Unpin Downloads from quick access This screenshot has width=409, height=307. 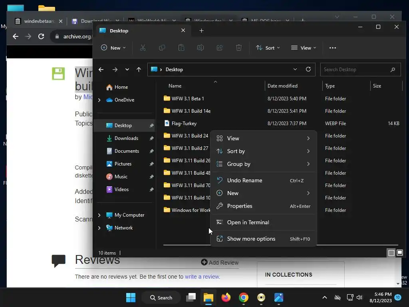pos(151,138)
